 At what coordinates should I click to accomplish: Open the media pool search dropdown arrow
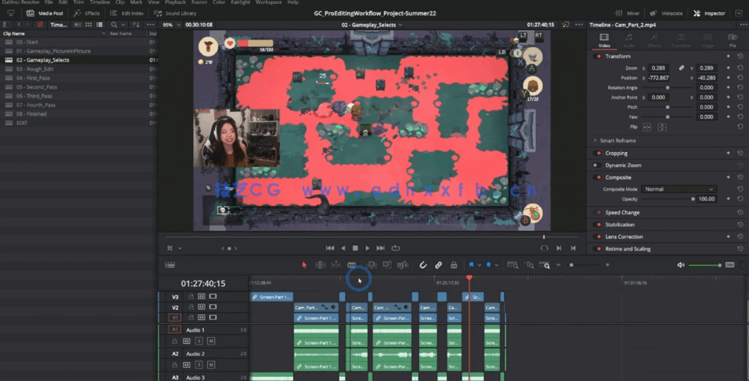123,25
